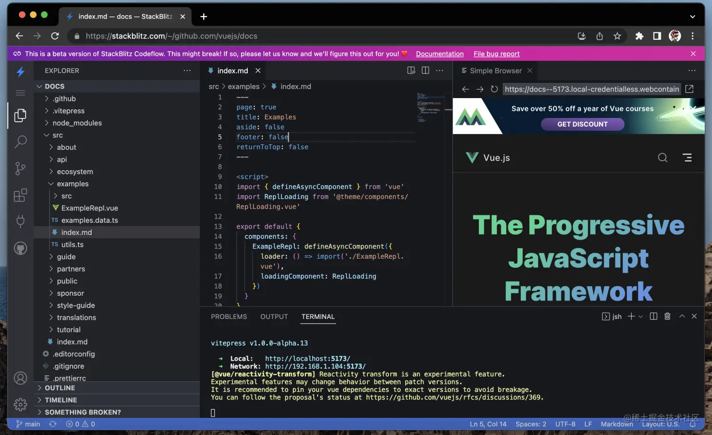The width and height of the screenshot is (712, 435).
Task: Dismiss the beta version banner
Action: tap(693, 54)
